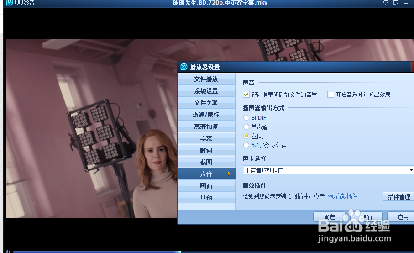Click the 下载音效插件 link

click(341, 196)
